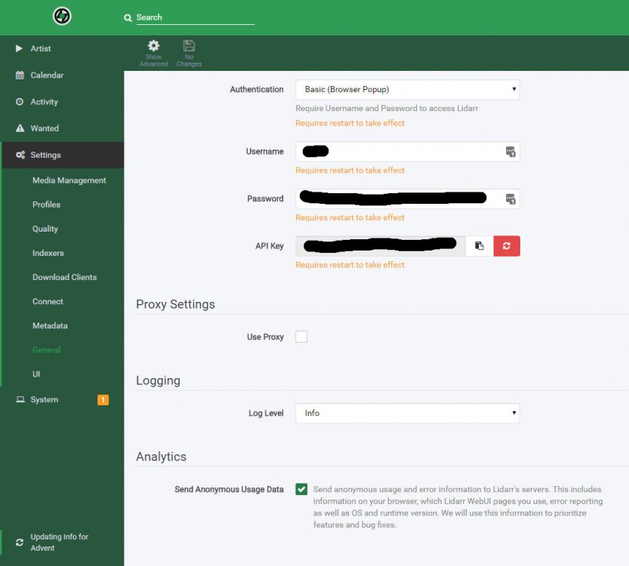
Task: Click the 'Send Anonymous Usage Data' label
Action: point(229,490)
